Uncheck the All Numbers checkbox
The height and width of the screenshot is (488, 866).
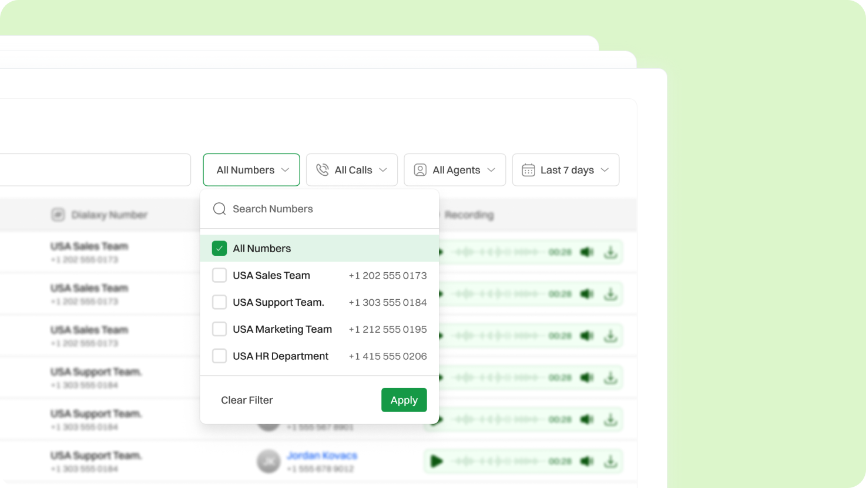coord(219,248)
